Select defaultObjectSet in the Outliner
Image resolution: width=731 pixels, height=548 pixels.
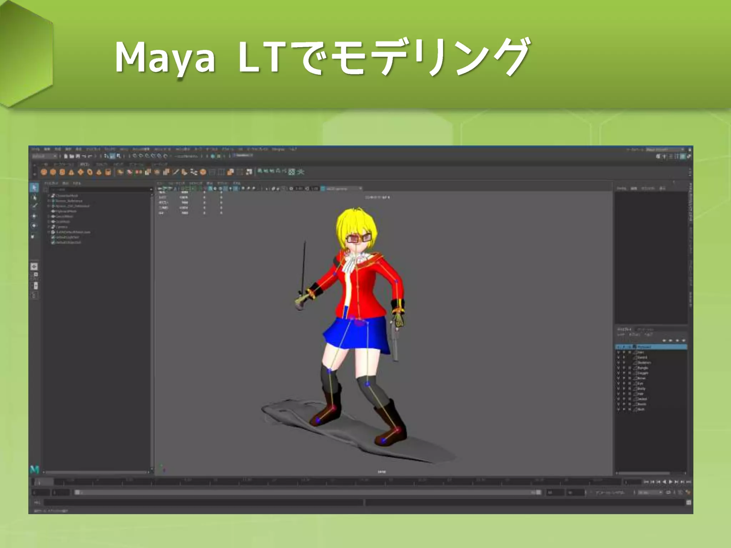coord(68,242)
